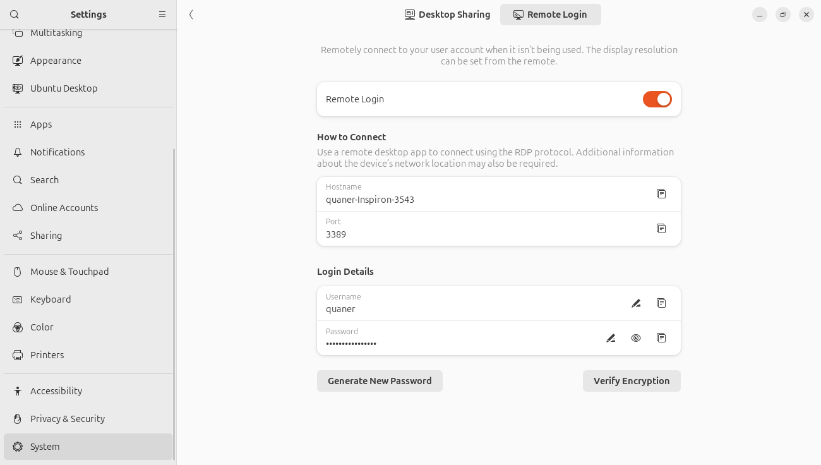The height and width of the screenshot is (465, 821).
Task: Copy the username quaner
Action: click(661, 303)
